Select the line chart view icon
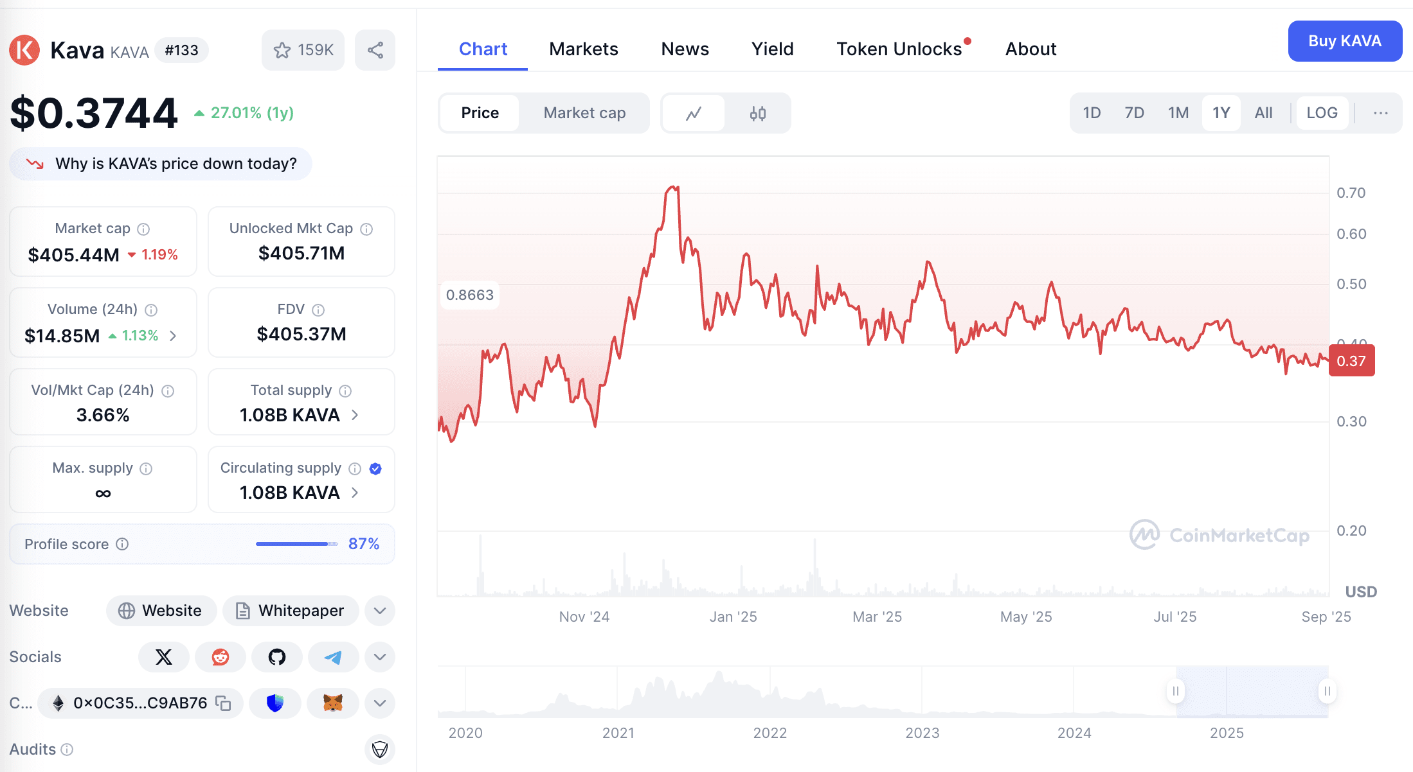Image resolution: width=1413 pixels, height=772 pixels. [694, 114]
